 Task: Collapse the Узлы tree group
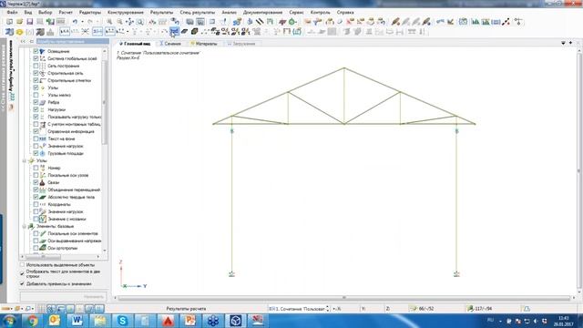tap(25, 160)
